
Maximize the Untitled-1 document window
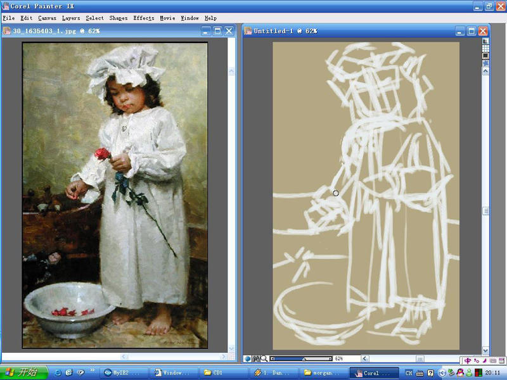pos(472,31)
